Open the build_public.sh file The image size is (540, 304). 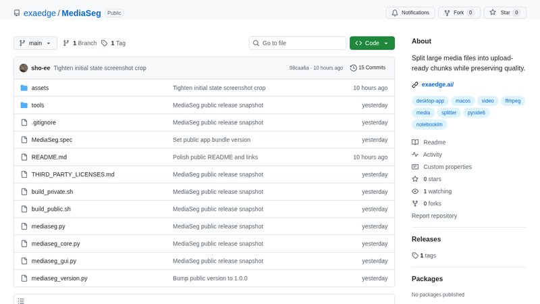[x=51, y=209]
